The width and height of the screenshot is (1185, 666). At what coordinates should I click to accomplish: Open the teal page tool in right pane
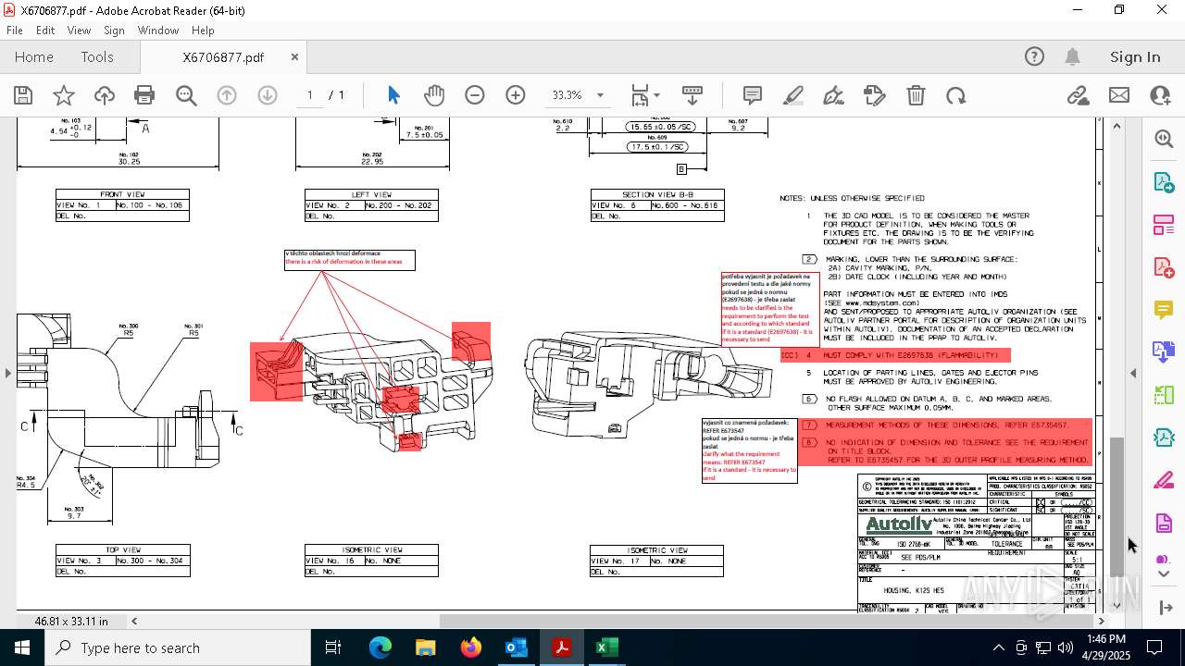[1164, 438]
